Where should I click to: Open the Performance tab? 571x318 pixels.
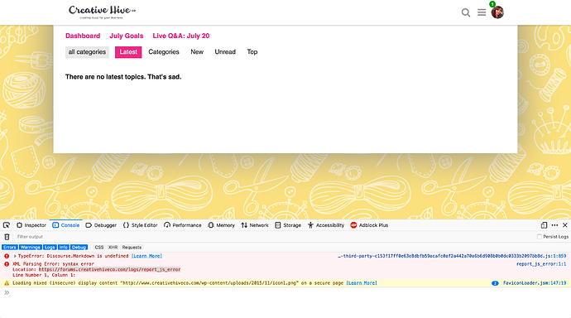coord(182,225)
